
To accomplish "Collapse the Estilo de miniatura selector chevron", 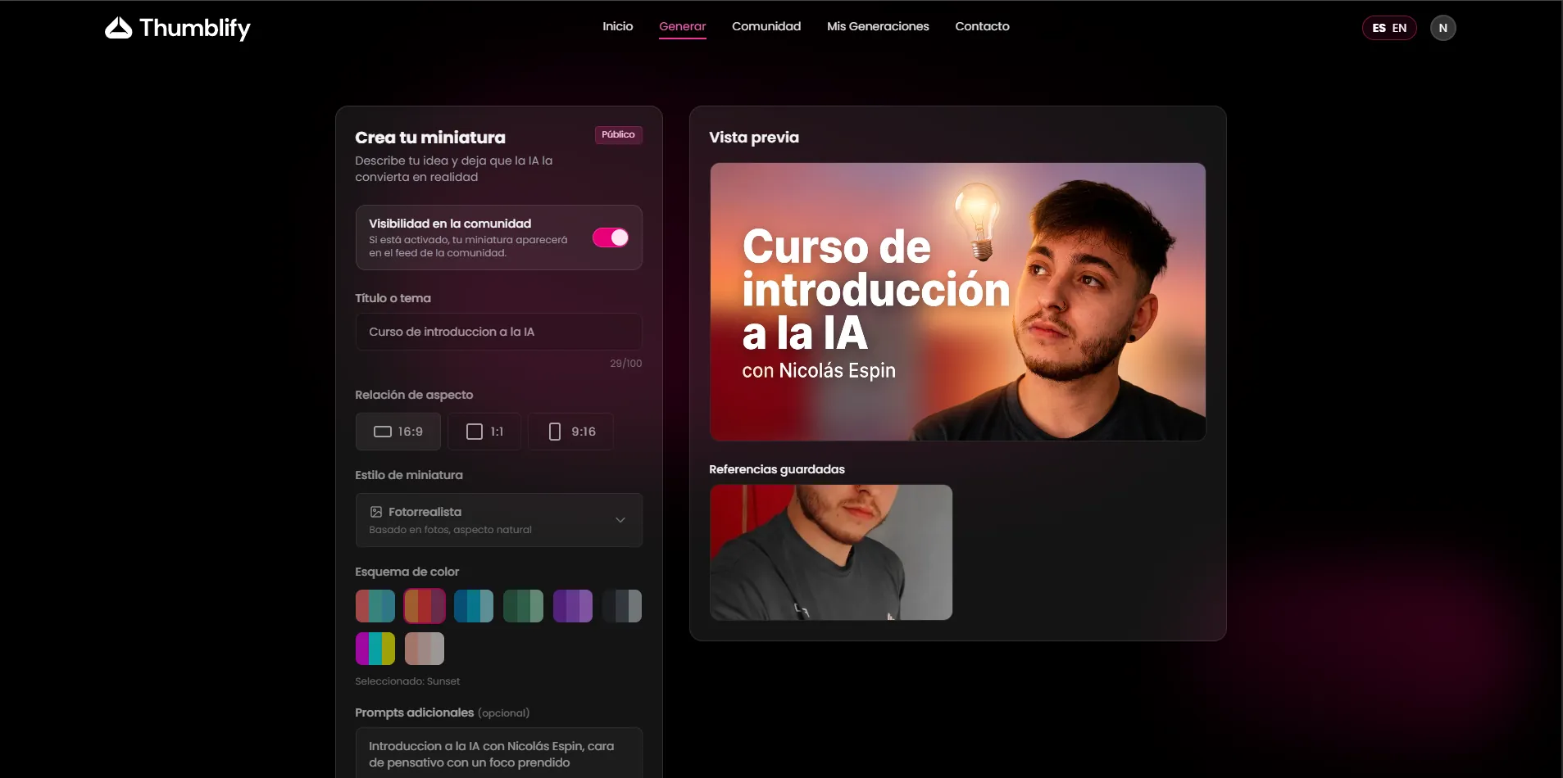I will [621, 519].
